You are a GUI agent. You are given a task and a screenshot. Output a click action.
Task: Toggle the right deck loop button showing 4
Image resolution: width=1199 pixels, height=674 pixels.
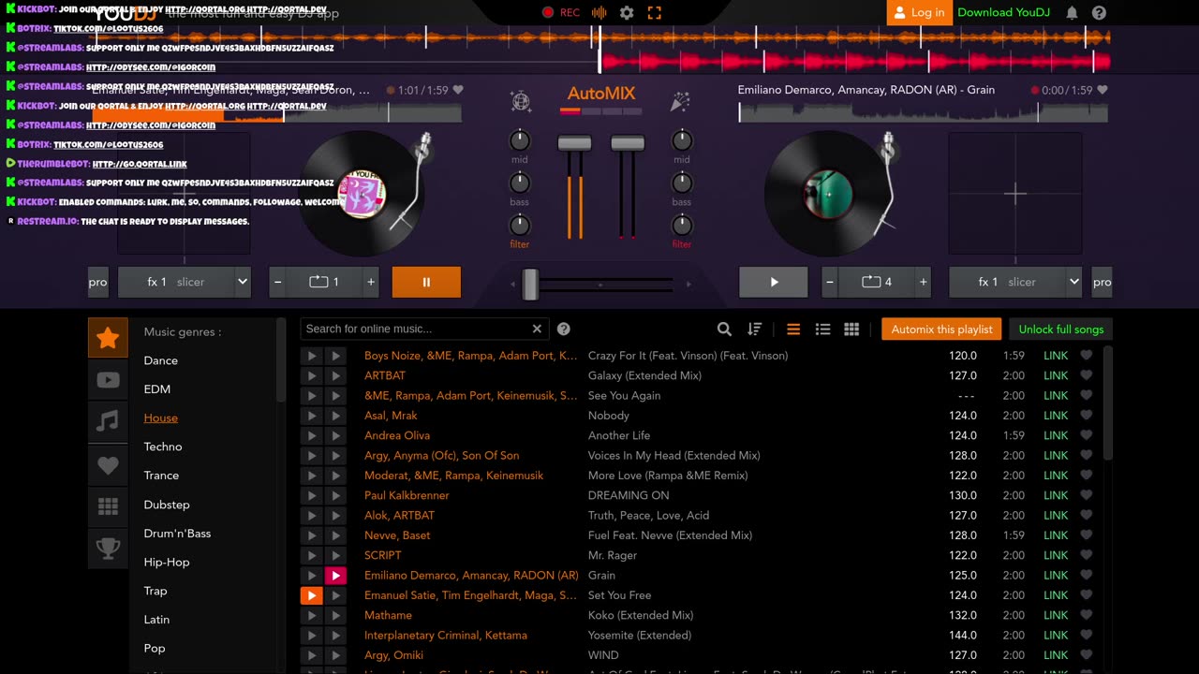[877, 282]
